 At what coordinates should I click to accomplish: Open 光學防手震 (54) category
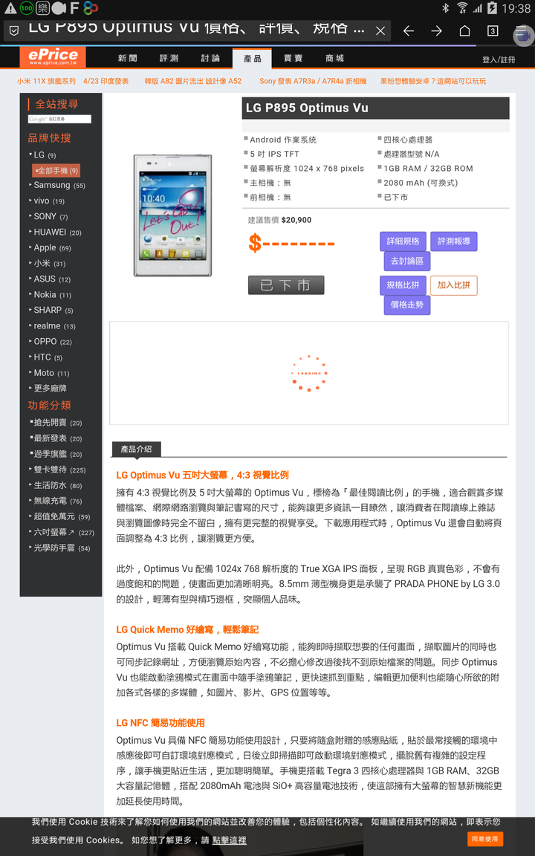click(59, 548)
